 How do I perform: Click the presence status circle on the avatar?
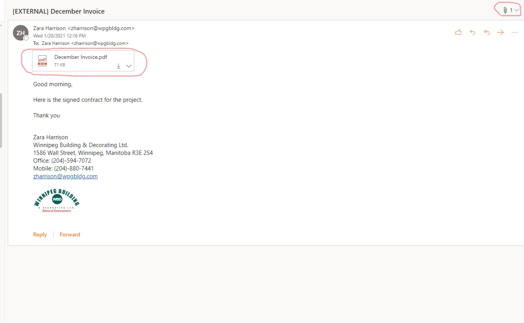26,38
